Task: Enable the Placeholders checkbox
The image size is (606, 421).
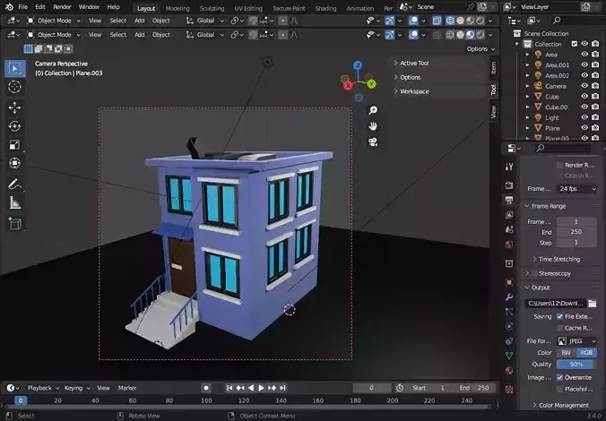Action: (559, 389)
